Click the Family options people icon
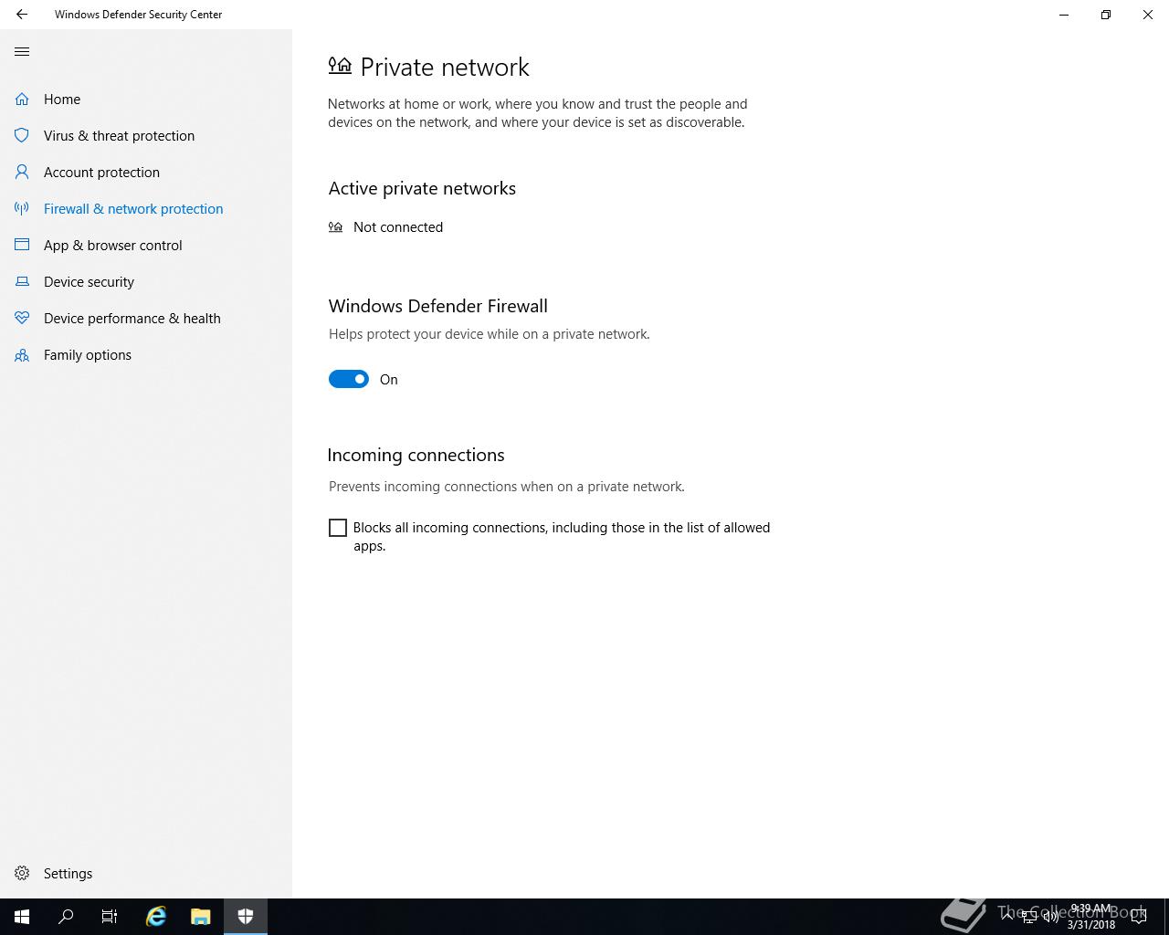1169x935 pixels. coord(22,355)
